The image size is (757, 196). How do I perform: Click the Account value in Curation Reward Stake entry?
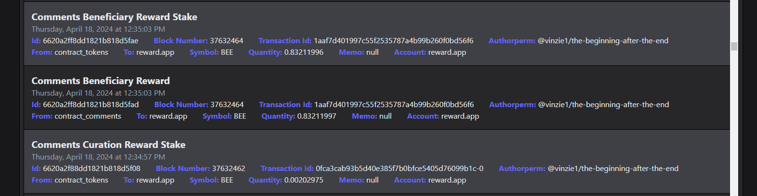[447, 180]
